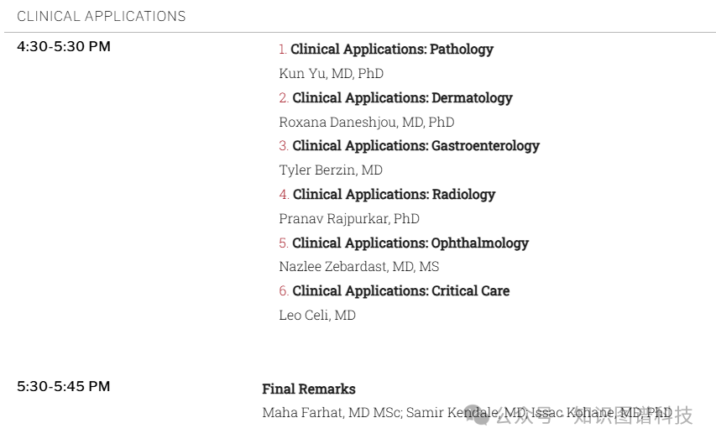Image resolution: width=716 pixels, height=444 pixels.
Task: Click the WeChat watermark logo icon
Action: pos(478,415)
